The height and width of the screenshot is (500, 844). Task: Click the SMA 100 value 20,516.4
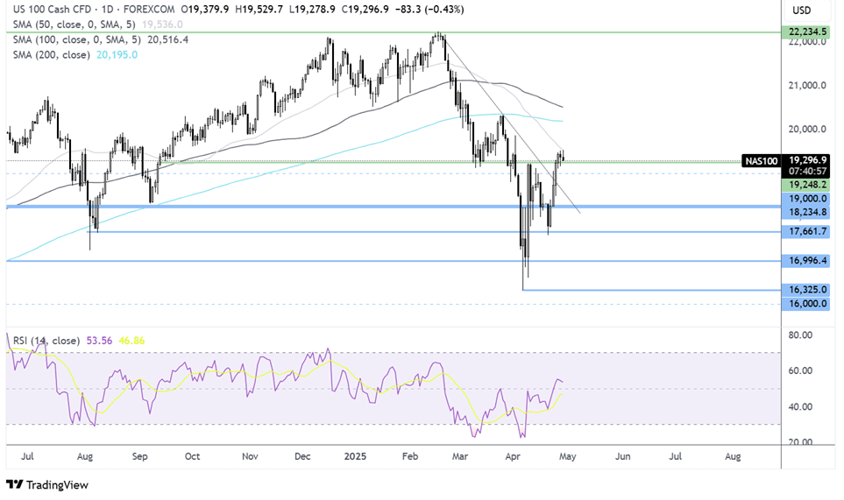tap(168, 39)
